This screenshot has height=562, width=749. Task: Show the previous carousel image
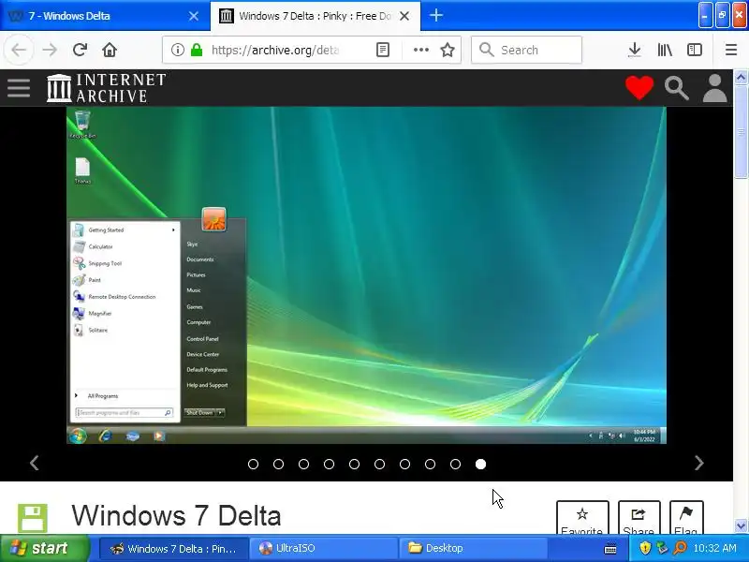[35, 463]
